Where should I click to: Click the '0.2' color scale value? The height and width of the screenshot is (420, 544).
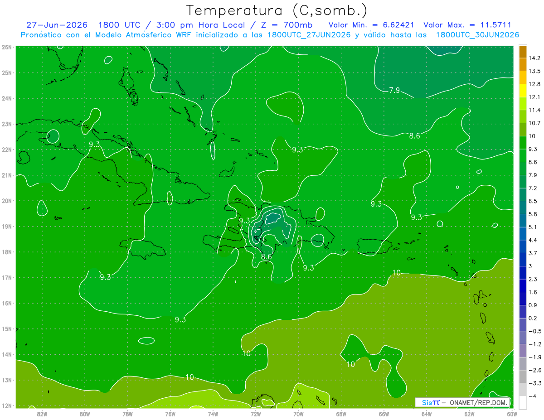533,318
